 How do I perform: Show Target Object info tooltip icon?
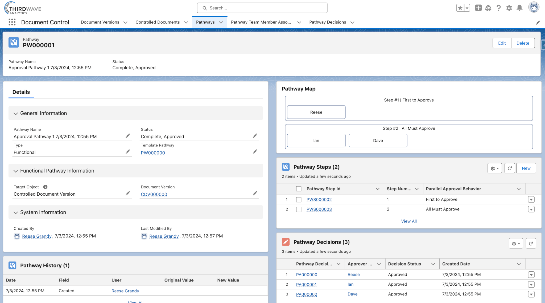[x=45, y=187]
